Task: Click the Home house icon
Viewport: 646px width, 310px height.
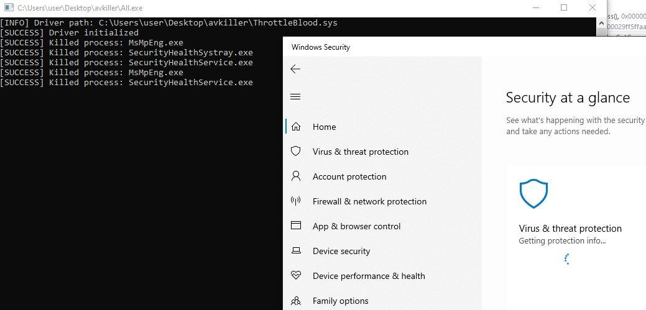Action: click(x=296, y=127)
